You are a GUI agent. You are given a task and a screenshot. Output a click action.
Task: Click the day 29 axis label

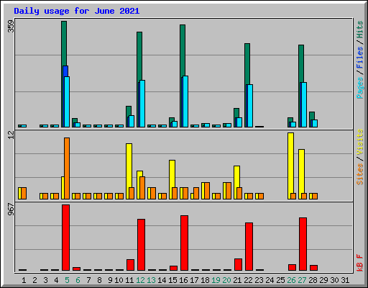tap(323, 280)
